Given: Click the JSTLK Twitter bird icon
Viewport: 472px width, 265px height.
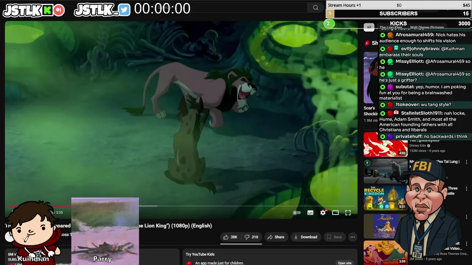Looking at the screenshot, I should [x=124, y=10].
